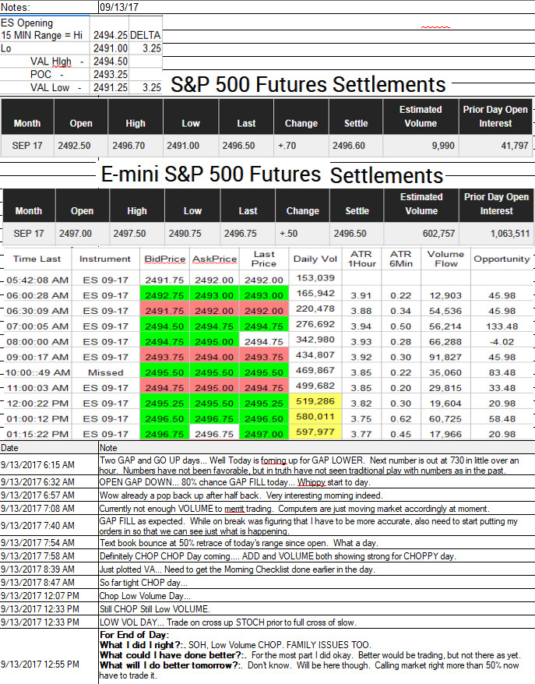Select the Missed instrument cell at 10:00
The image size is (535, 684).
105,372
